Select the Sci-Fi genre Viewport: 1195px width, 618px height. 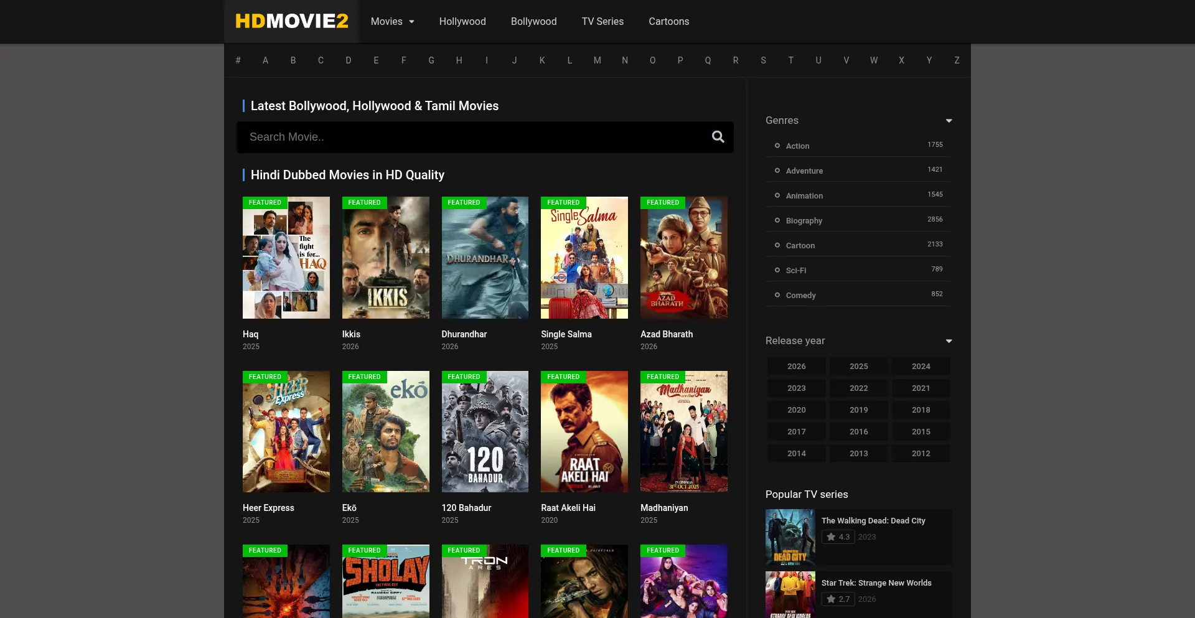click(795, 270)
